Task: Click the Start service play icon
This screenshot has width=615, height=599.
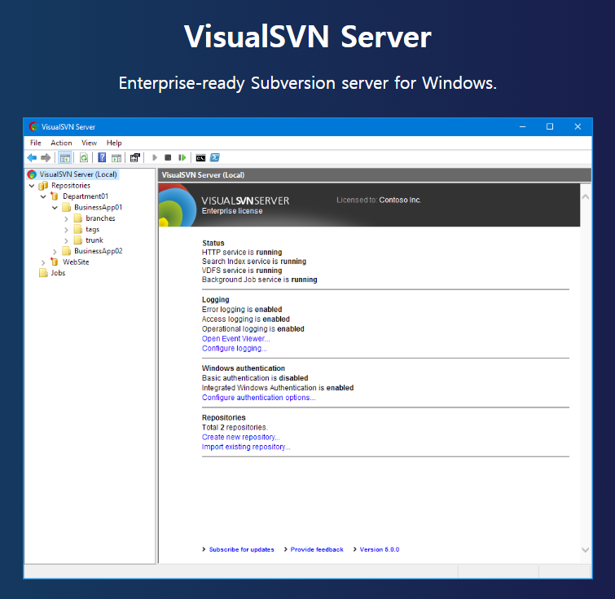Action: [155, 158]
